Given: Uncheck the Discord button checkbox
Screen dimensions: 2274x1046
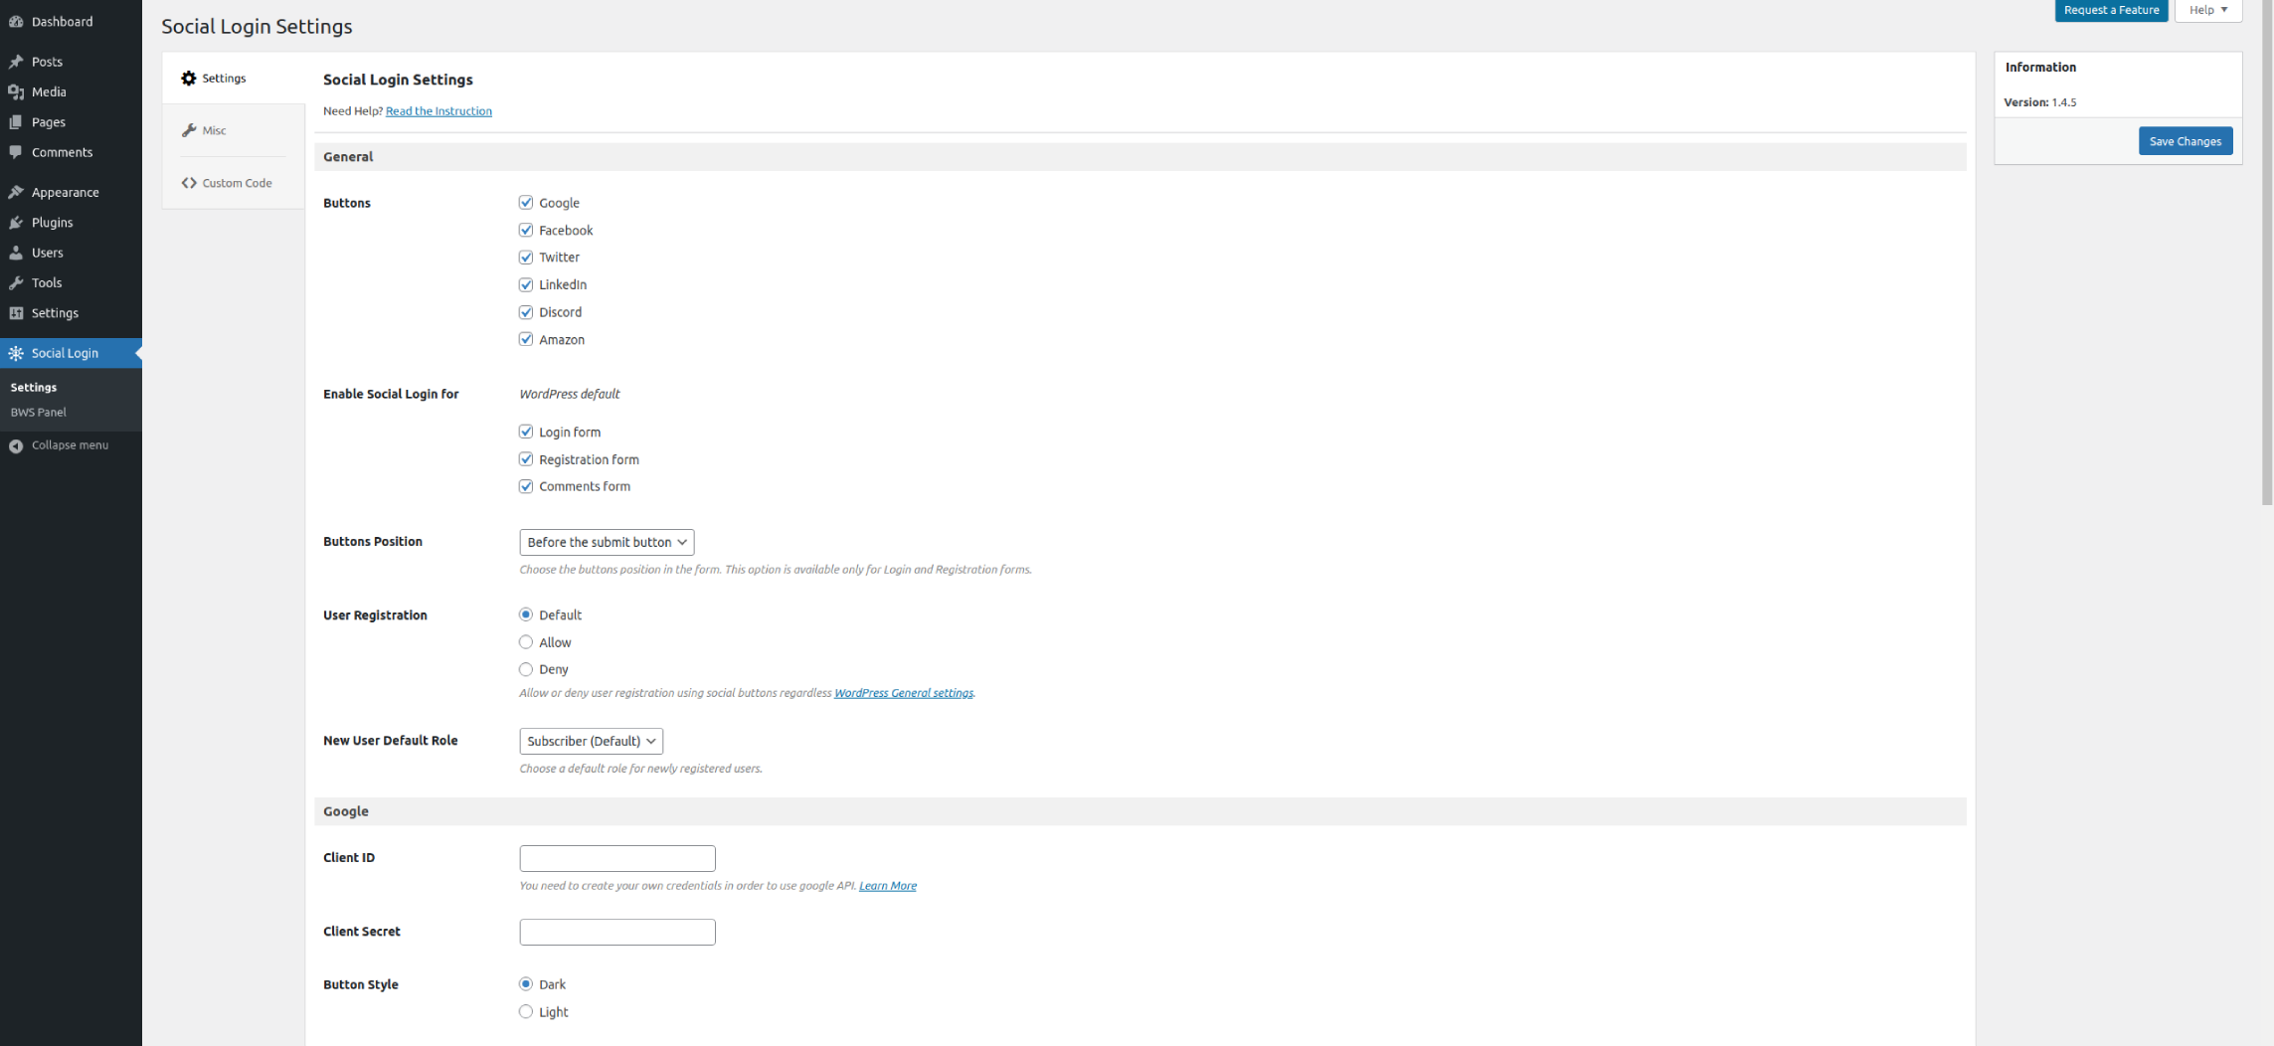Looking at the screenshot, I should 526,312.
